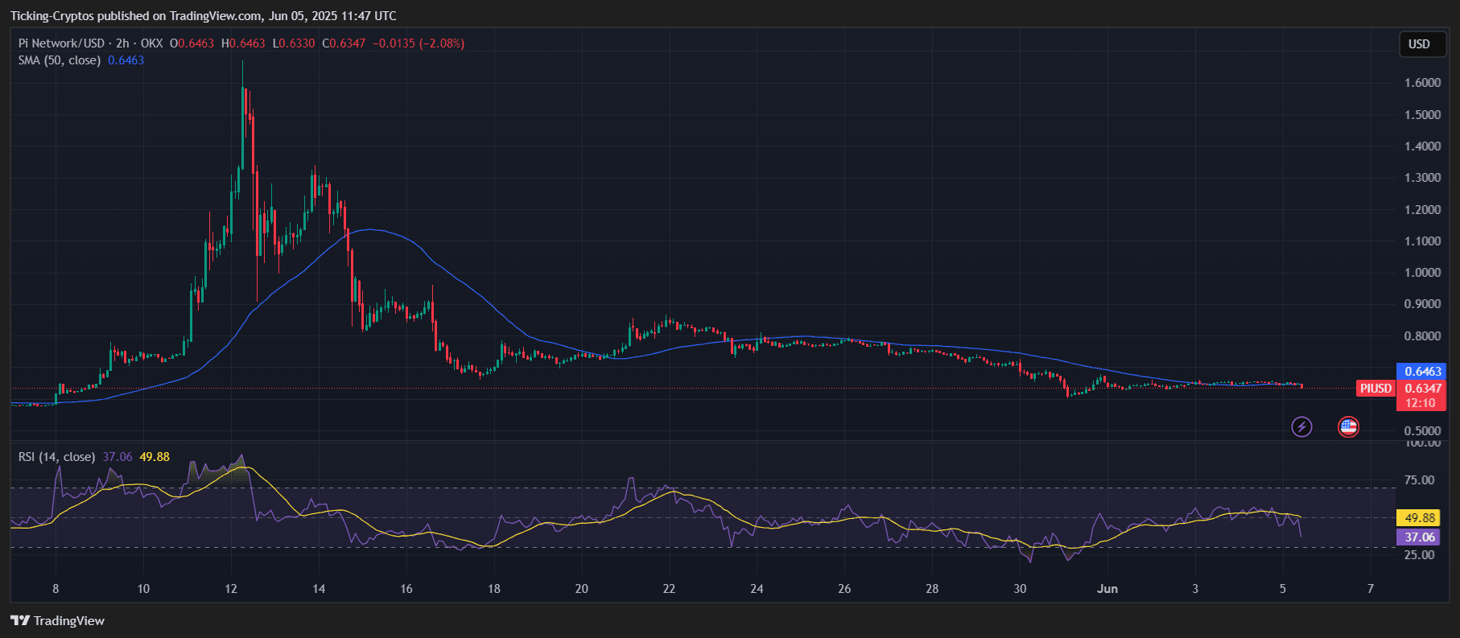Click the 8 date label on time axis
This screenshot has height=638, width=1460.
(x=56, y=589)
